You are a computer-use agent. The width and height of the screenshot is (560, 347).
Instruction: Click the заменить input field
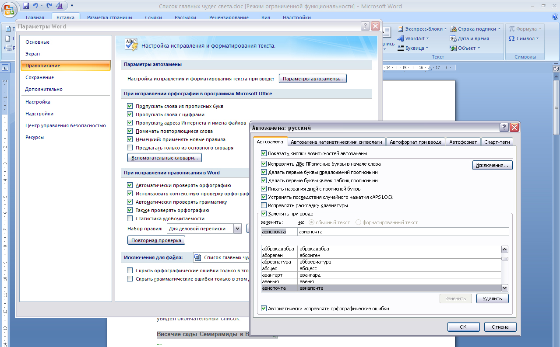click(279, 232)
